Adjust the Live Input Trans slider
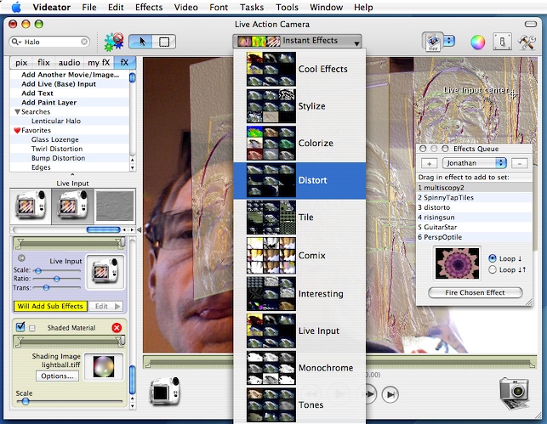The image size is (547, 424). click(46, 288)
